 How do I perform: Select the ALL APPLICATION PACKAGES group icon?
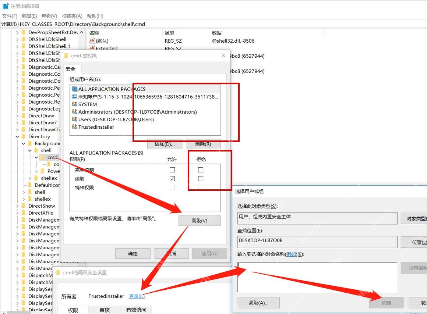click(74, 89)
